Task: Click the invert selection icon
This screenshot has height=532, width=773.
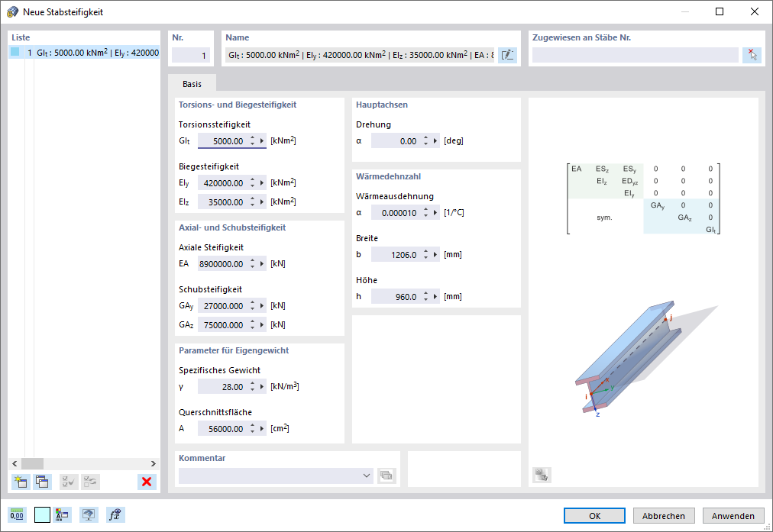Action: point(90,482)
